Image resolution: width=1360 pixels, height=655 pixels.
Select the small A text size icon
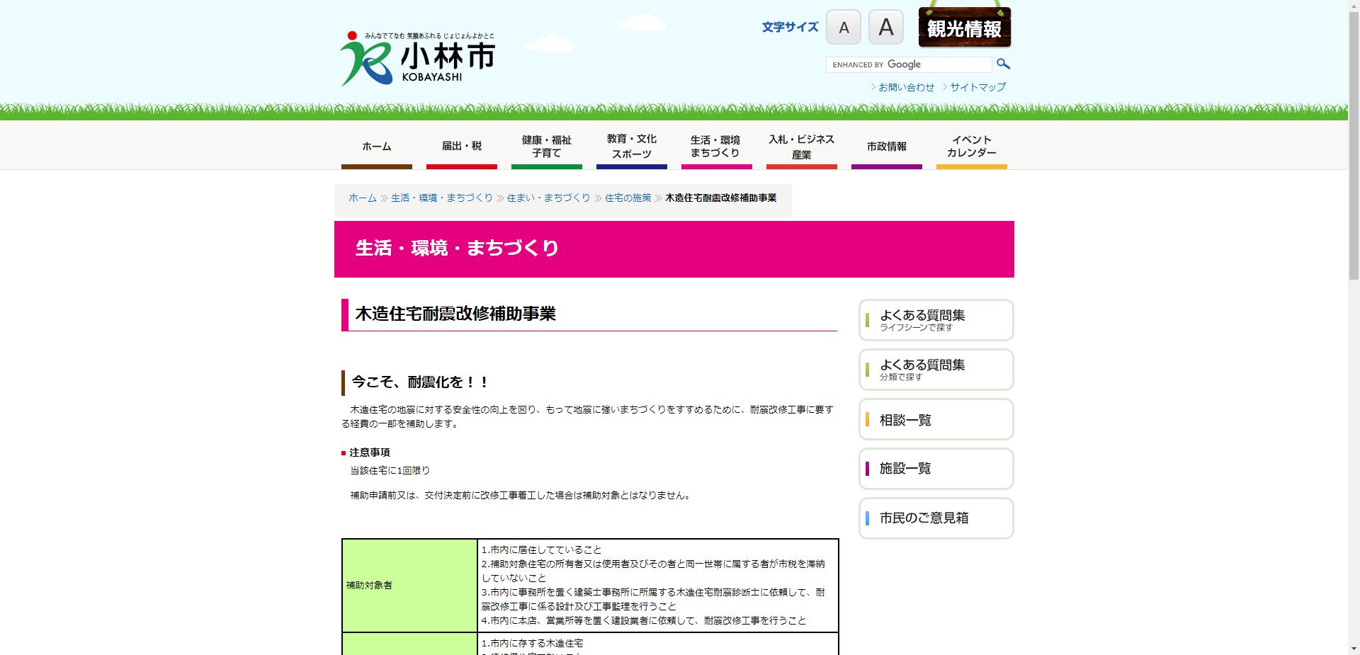click(843, 27)
